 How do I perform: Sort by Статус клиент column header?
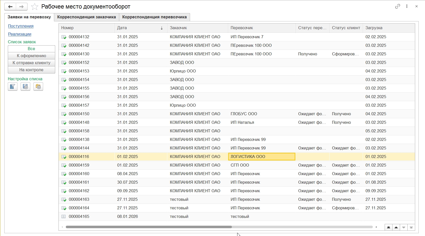[346, 28]
